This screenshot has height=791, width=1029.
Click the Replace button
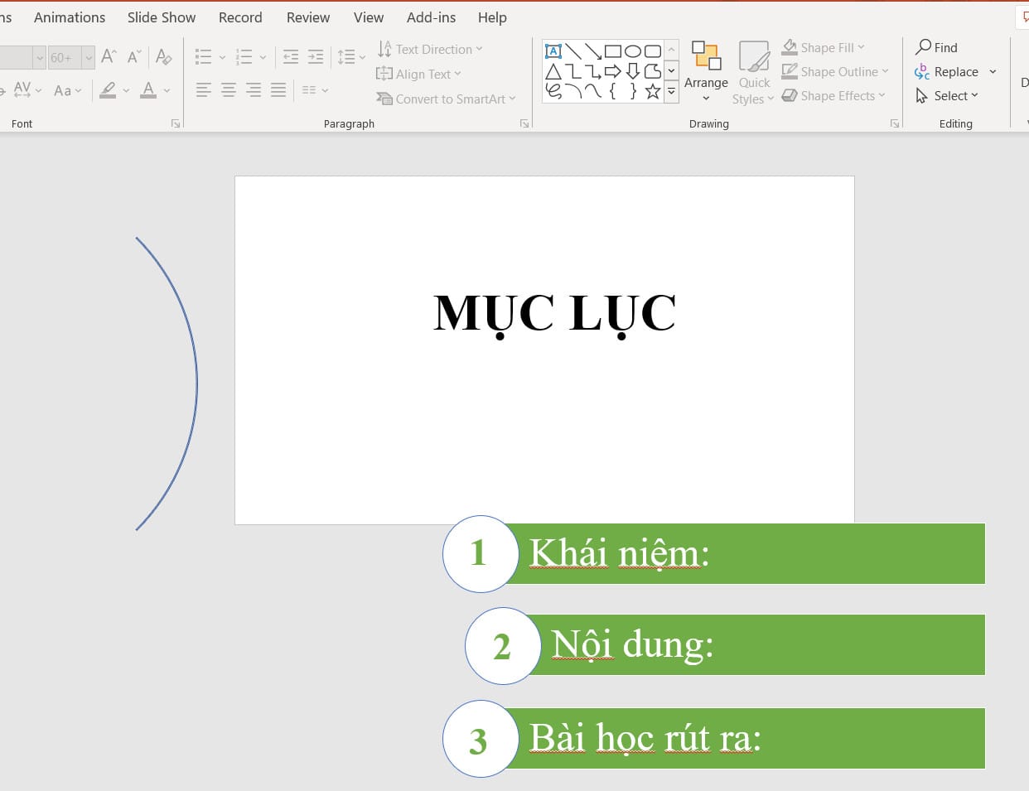click(x=947, y=71)
